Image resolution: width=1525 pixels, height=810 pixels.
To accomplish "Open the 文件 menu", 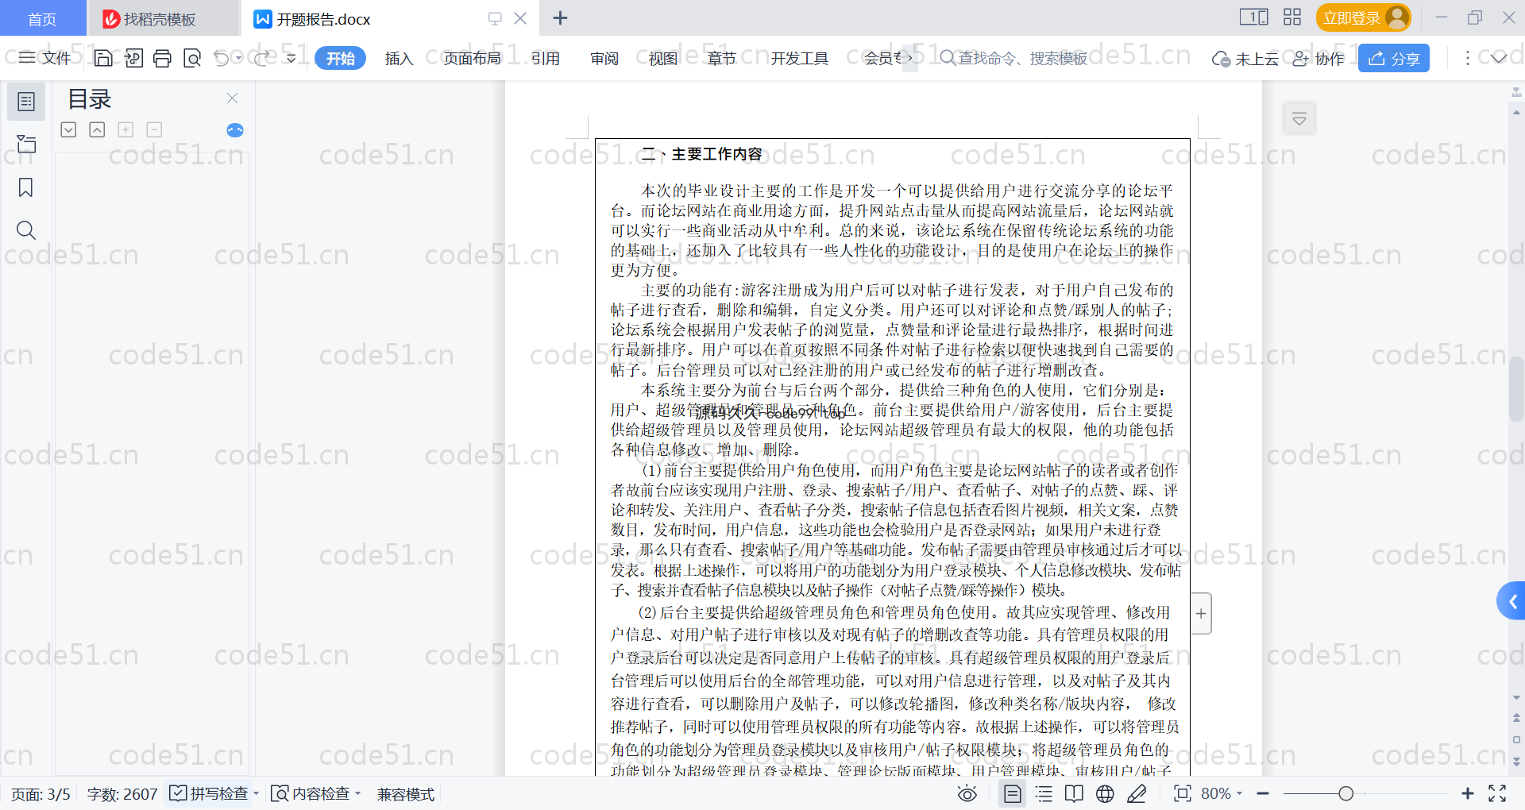I will 44,58.
